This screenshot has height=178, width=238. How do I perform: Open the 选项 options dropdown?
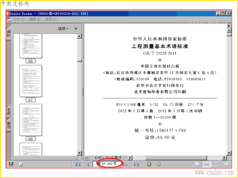[x=63, y=28]
